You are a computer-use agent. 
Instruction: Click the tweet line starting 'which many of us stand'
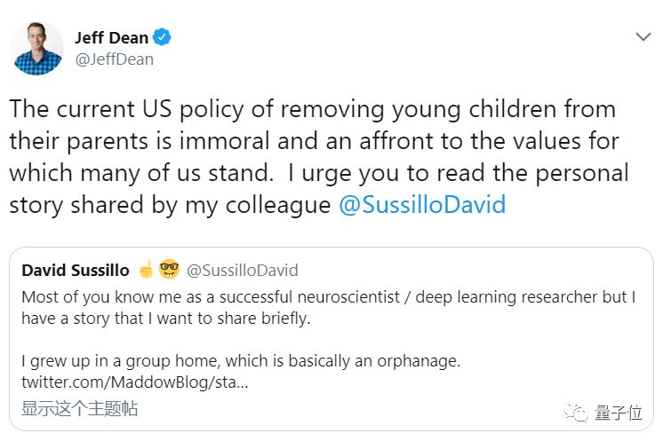(x=319, y=173)
